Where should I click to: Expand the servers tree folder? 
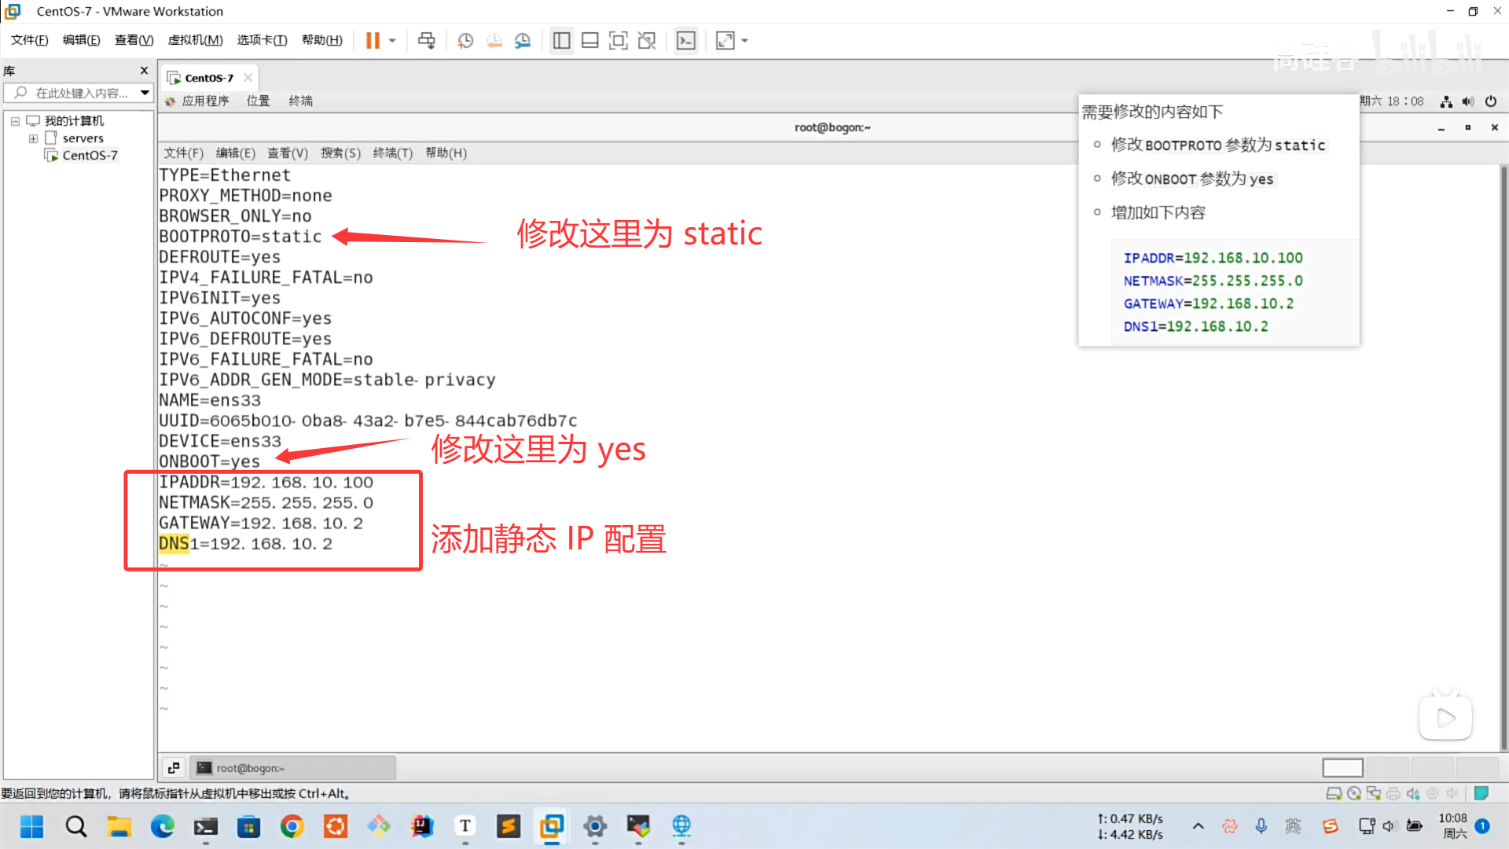click(33, 138)
